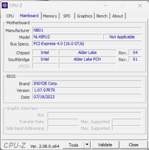Image resolution: width=149 pixels, height=150 pixels.
Task: Select the Mainboard tab
Action: coord(29,16)
